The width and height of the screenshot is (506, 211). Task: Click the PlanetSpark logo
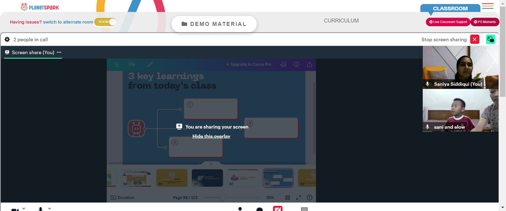(39, 7)
